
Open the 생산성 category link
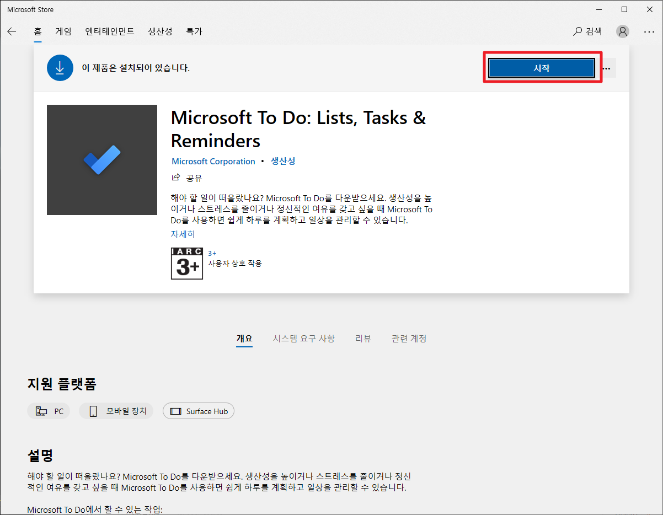pyautogui.click(x=283, y=161)
